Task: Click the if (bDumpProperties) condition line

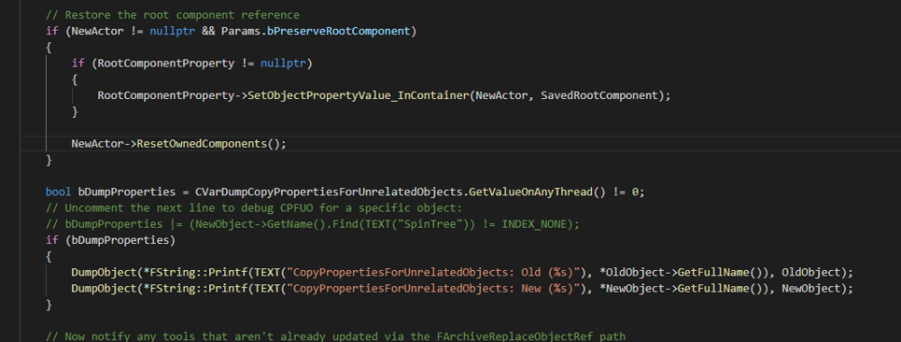Action: pyautogui.click(x=110, y=240)
